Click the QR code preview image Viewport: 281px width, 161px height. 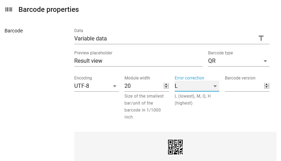tap(175, 147)
